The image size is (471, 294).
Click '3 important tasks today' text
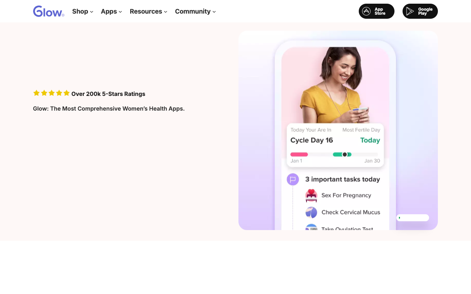(x=343, y=179)
